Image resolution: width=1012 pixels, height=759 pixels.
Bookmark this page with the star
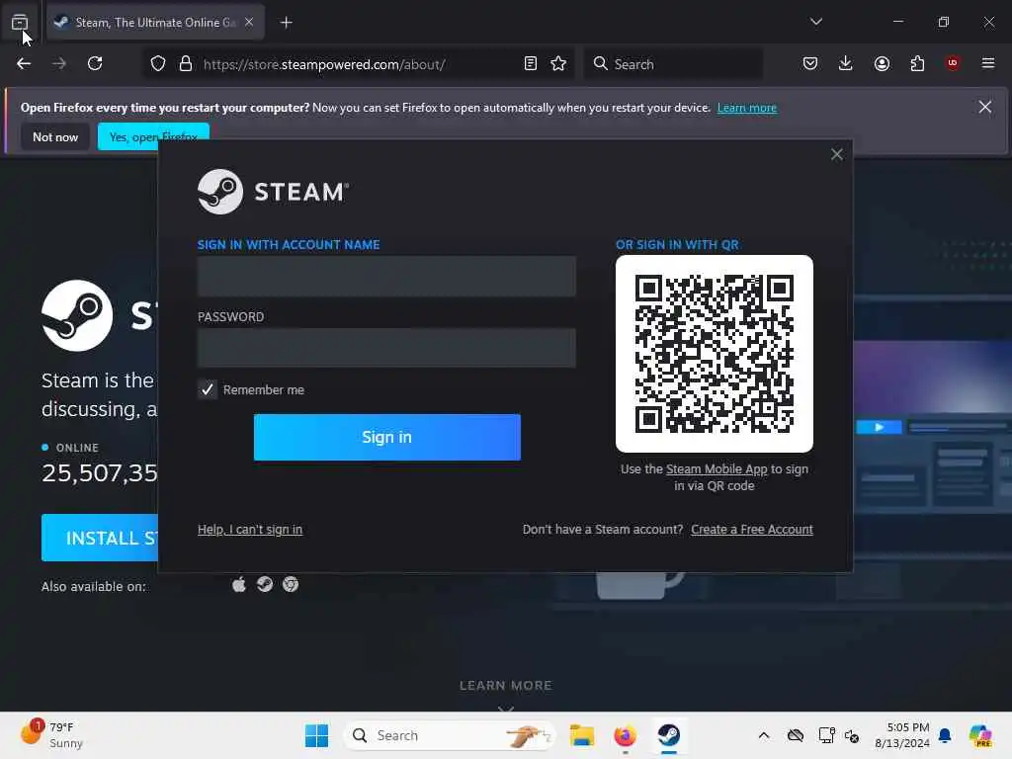[x=559, y=64]
